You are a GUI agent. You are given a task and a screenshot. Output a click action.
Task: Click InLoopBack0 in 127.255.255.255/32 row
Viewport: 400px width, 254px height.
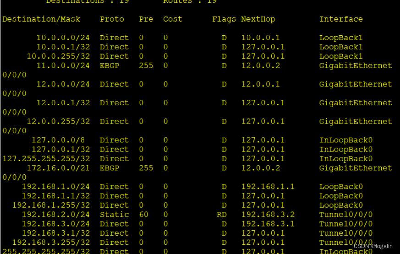click(x=346, y=159)
